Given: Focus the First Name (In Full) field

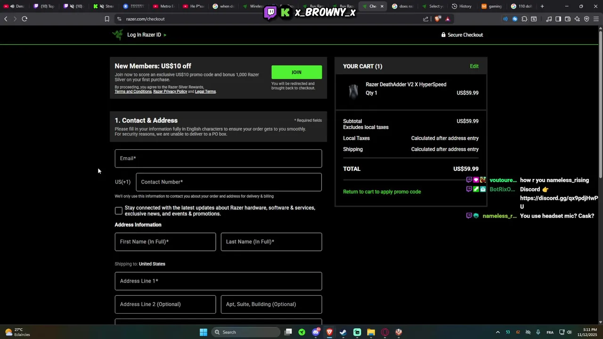Looking at the screenshot, I should [165, 242].
